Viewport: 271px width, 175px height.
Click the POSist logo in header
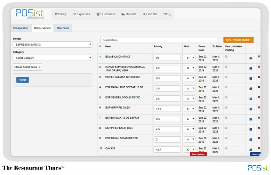click(x=30, y=14)
